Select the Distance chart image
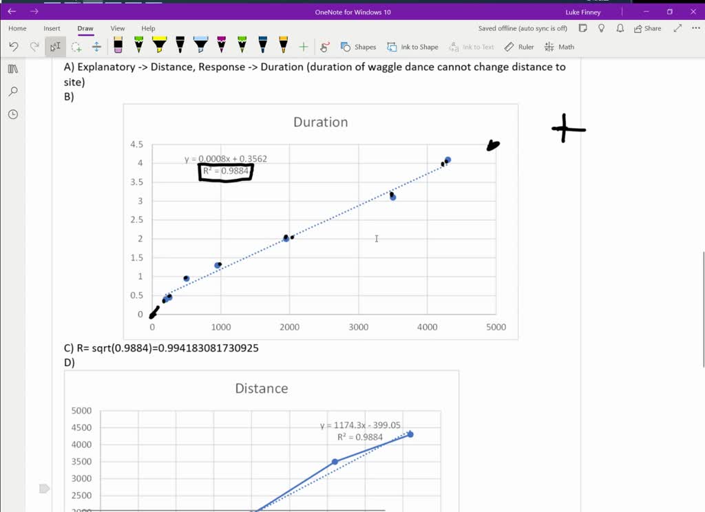 261,441
